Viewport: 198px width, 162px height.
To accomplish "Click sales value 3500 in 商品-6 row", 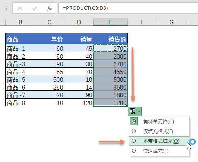I will click(111, 87).
